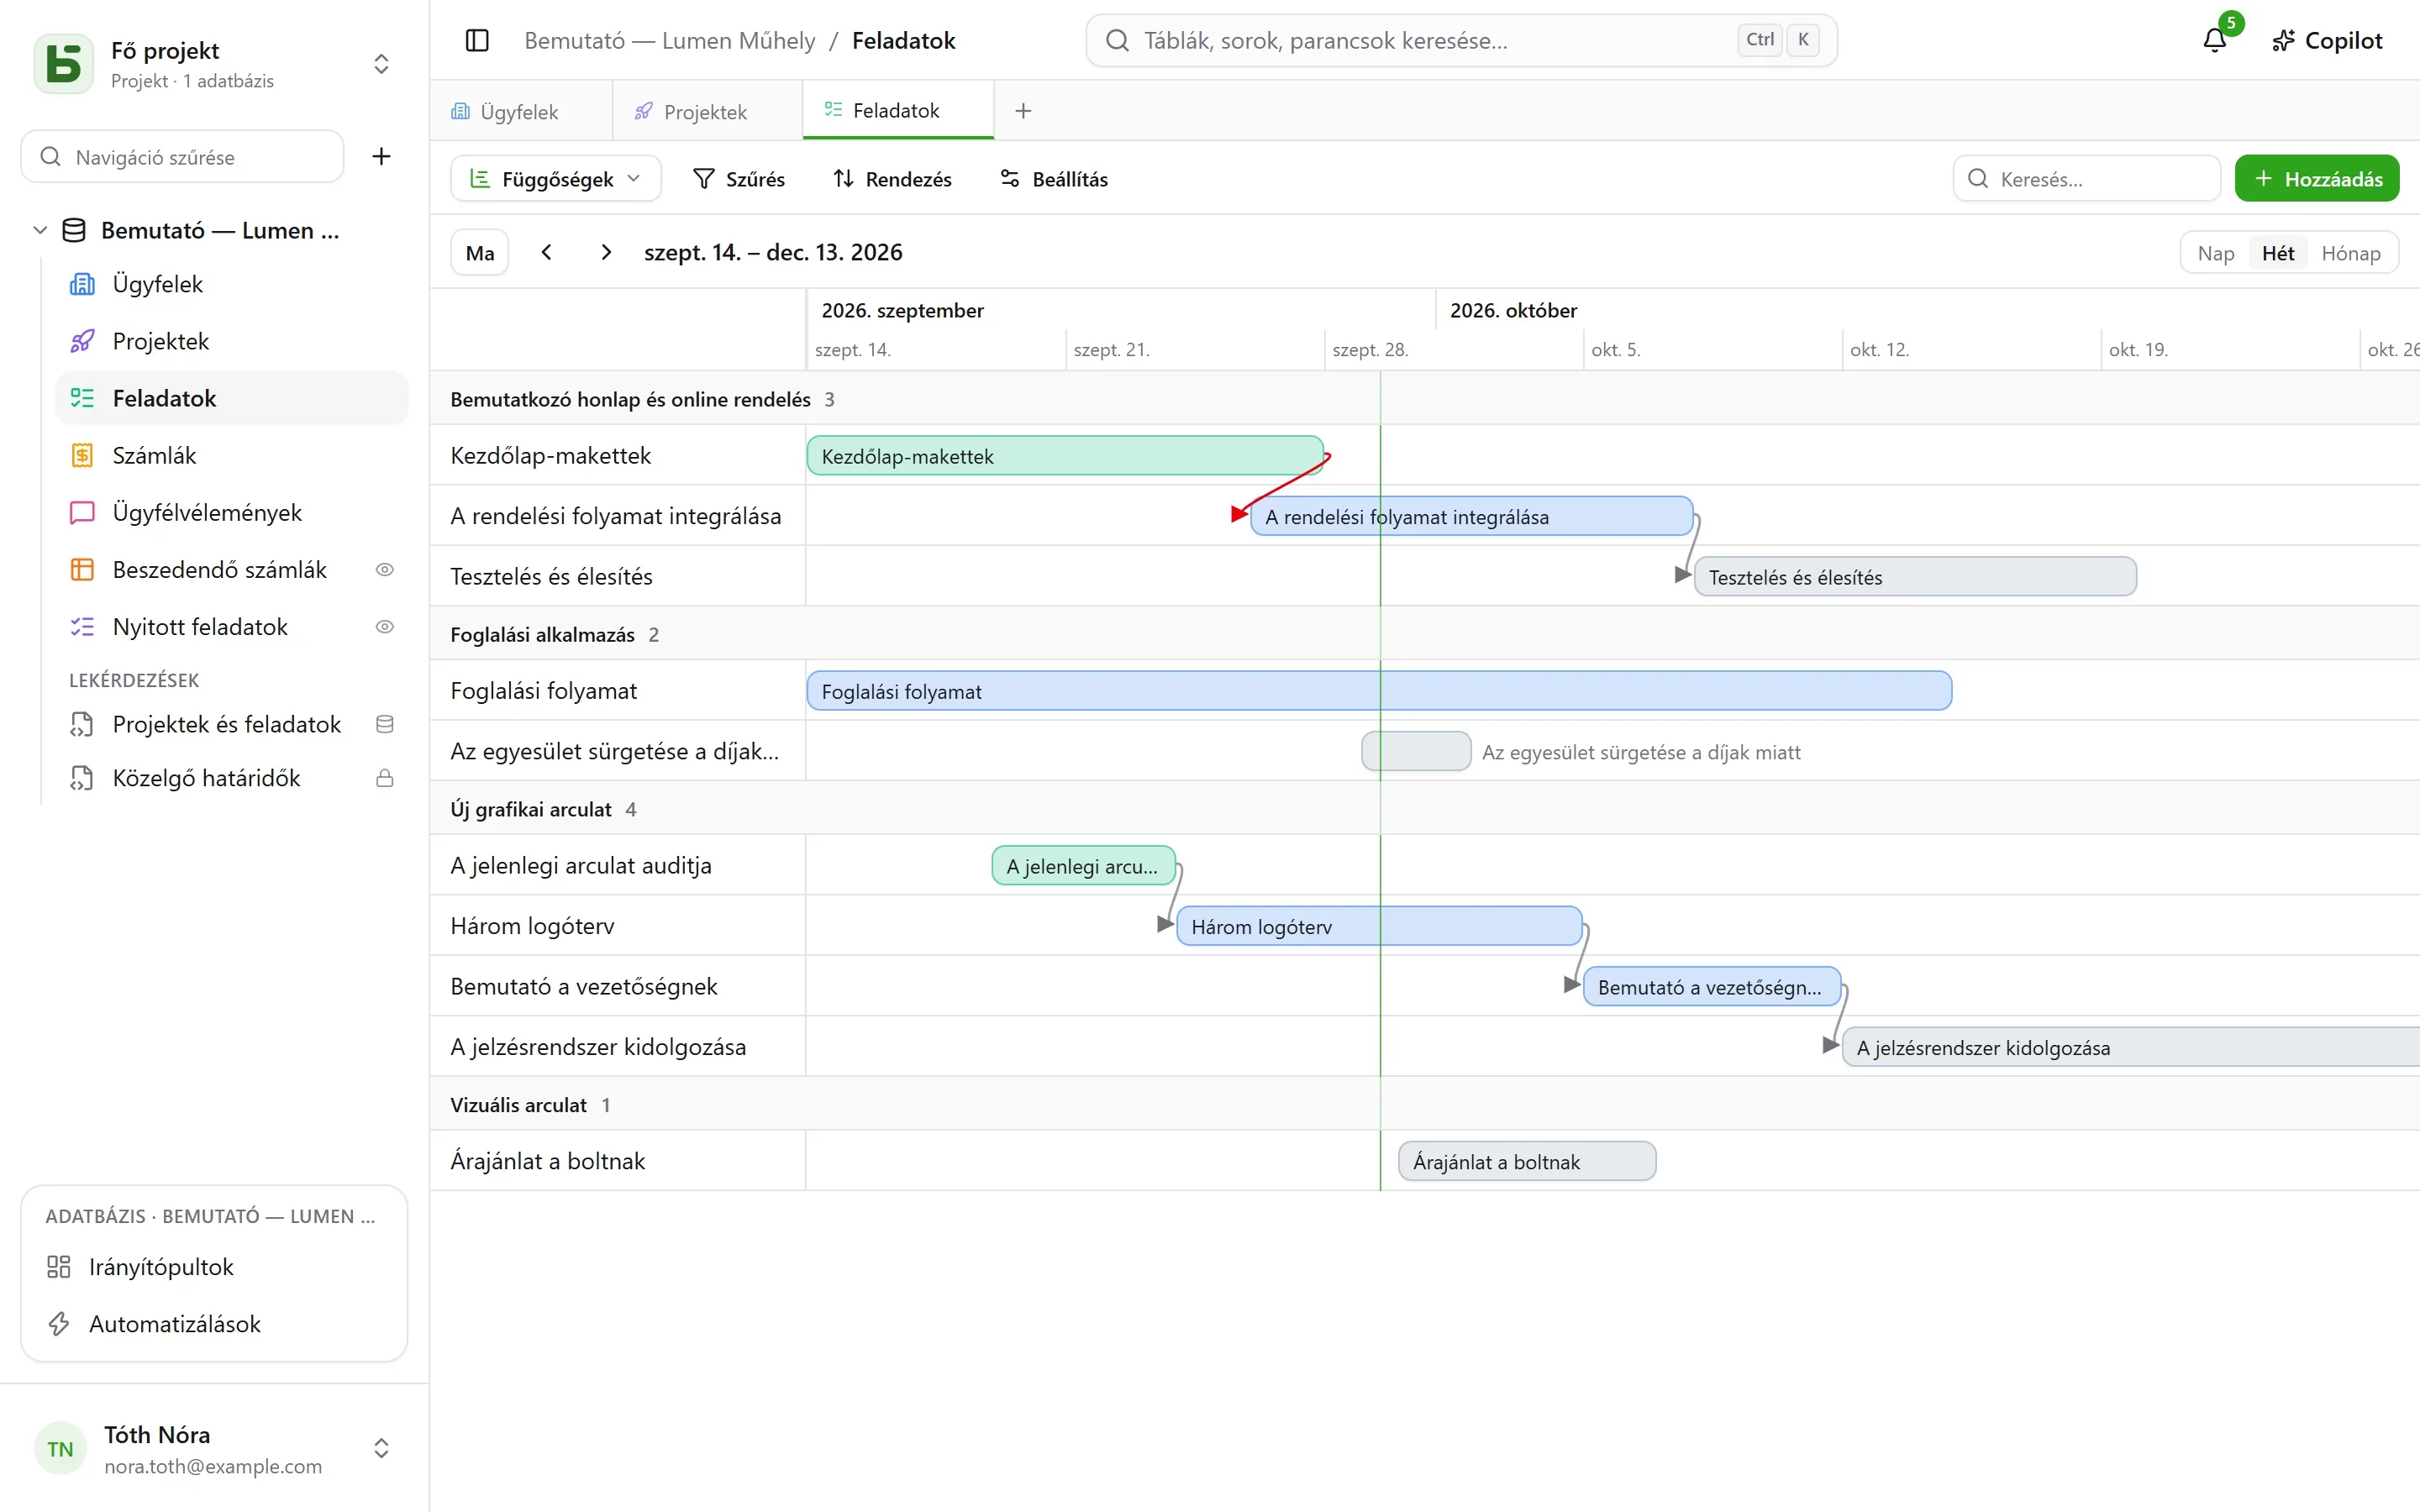The width and height of the screenshot is (2420, 1512).
Task: Jump to today with the Ma button
Action: (480, 252)
